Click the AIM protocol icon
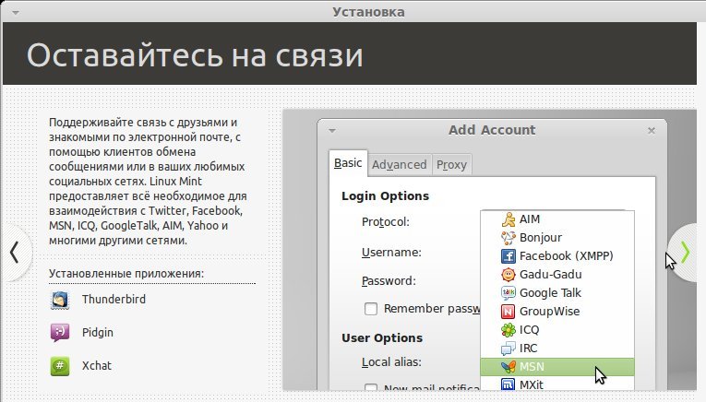The image size is (706, 402). coord(509,219)
